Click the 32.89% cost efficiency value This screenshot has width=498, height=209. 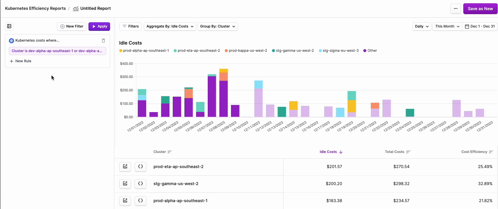pyautogui.click(x=485, y=183)
